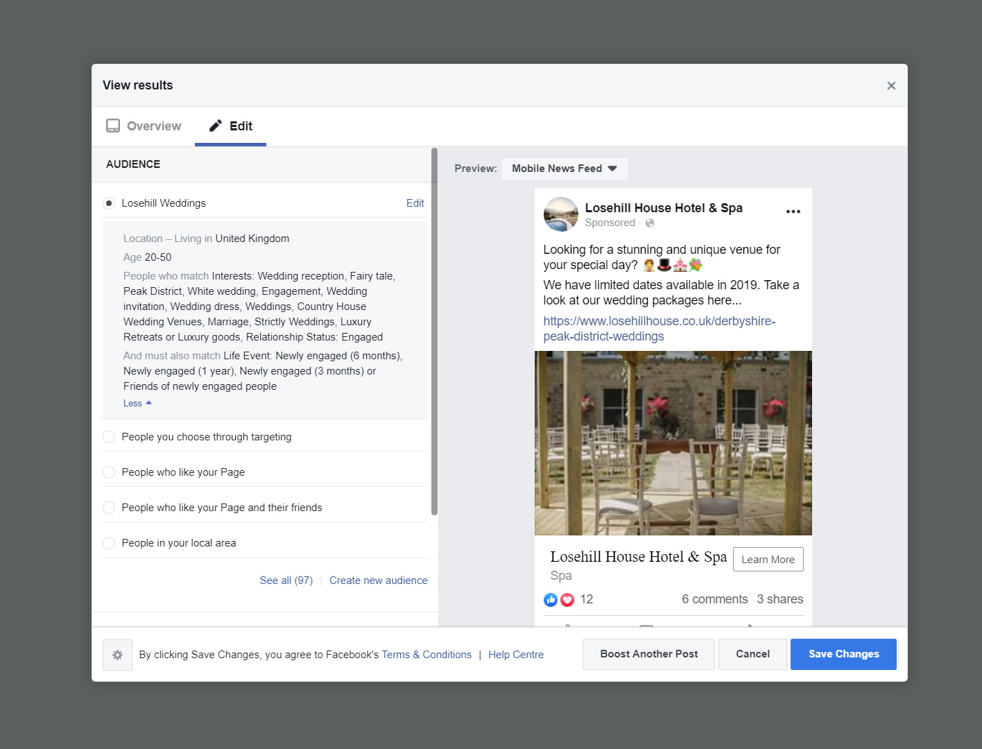The image size is (982, 749).
Task: Click the audience panel scrollbar
Action: (434, 332)
